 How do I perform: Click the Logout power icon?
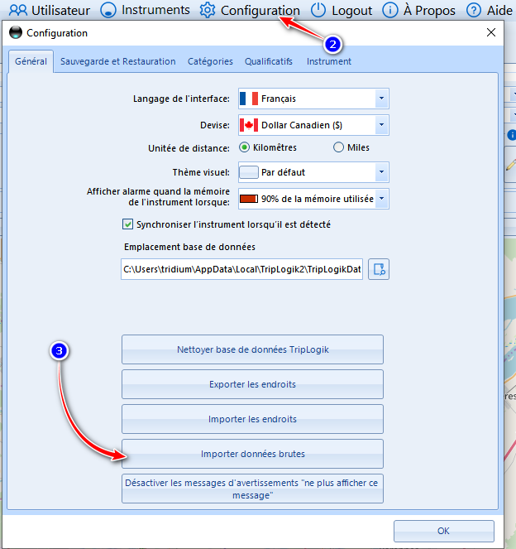[318, 10]
